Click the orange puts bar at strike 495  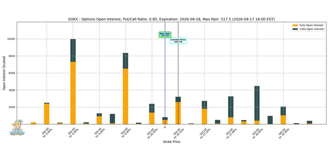click(x=46, y=114)
